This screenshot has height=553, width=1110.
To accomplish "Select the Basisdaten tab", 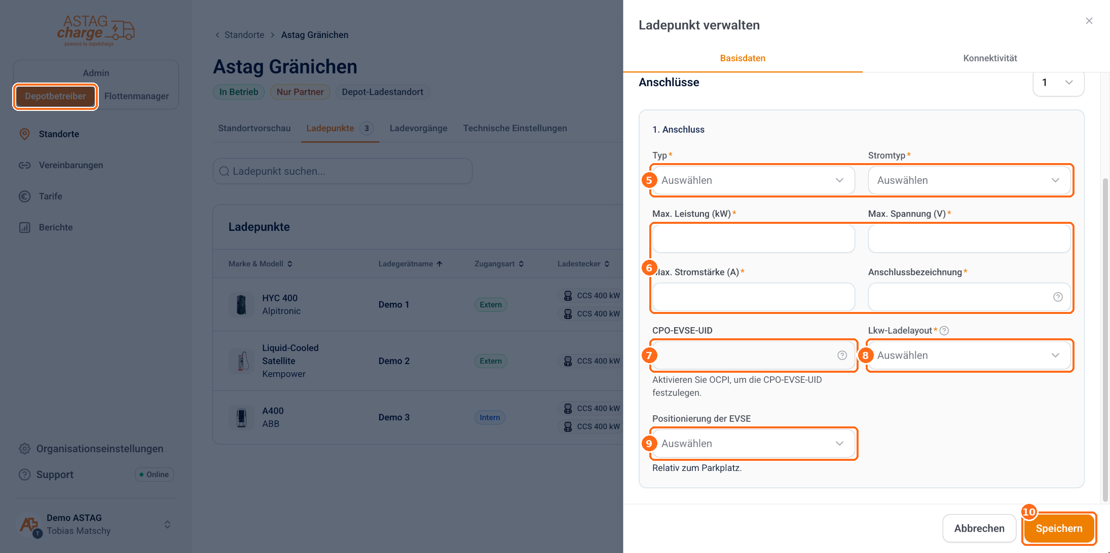I will pos(743,58).
